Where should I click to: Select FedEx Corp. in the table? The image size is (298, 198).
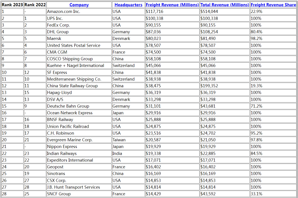79,25
